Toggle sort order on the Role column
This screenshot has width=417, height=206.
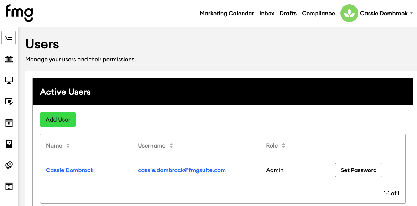[283, 145]
